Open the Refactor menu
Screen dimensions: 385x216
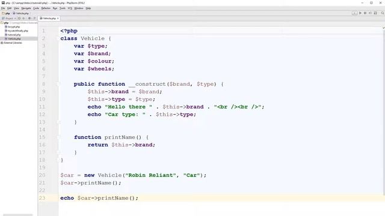tap(46, 8)
